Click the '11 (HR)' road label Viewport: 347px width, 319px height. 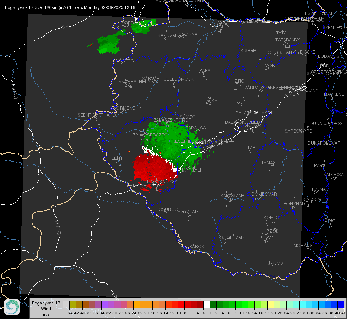[x=57, y=227]
